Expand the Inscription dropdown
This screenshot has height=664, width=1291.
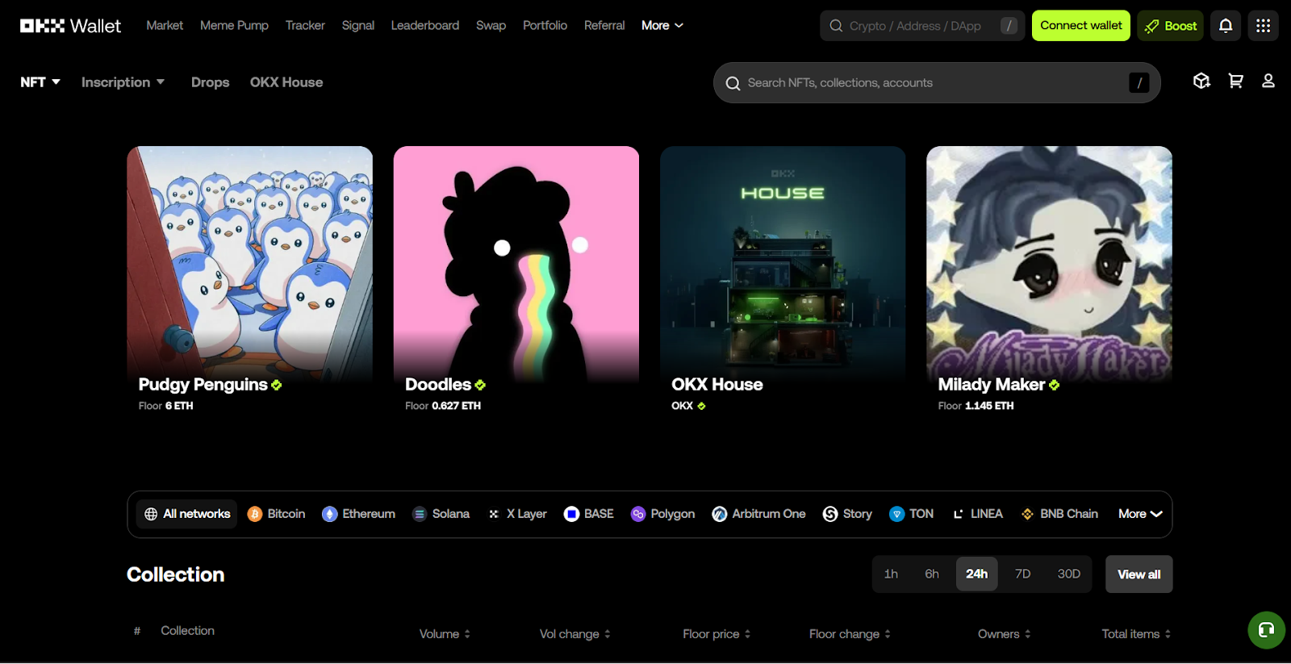123,82
